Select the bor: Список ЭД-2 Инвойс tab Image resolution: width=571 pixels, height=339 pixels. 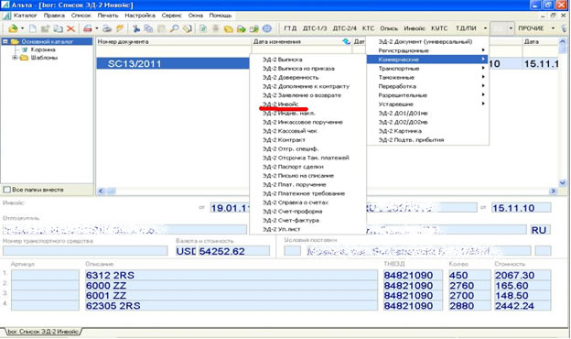[43, 332]
